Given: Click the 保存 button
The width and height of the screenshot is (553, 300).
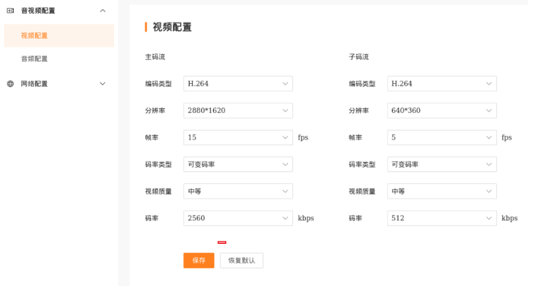Looking at the screenshot, I should pos(199,260).
